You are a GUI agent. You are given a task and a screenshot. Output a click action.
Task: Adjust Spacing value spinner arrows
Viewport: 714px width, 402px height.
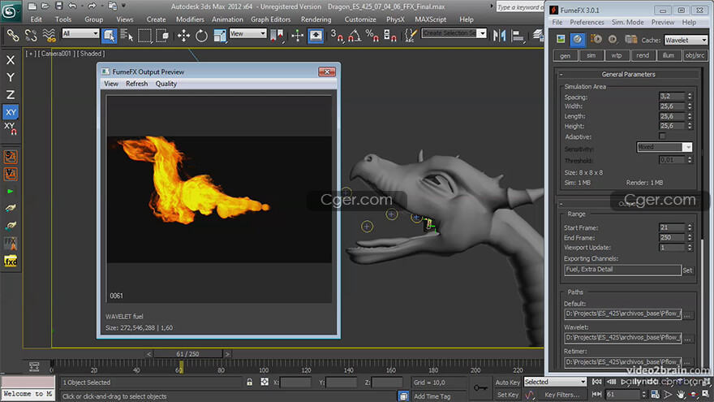pos(690,96)
